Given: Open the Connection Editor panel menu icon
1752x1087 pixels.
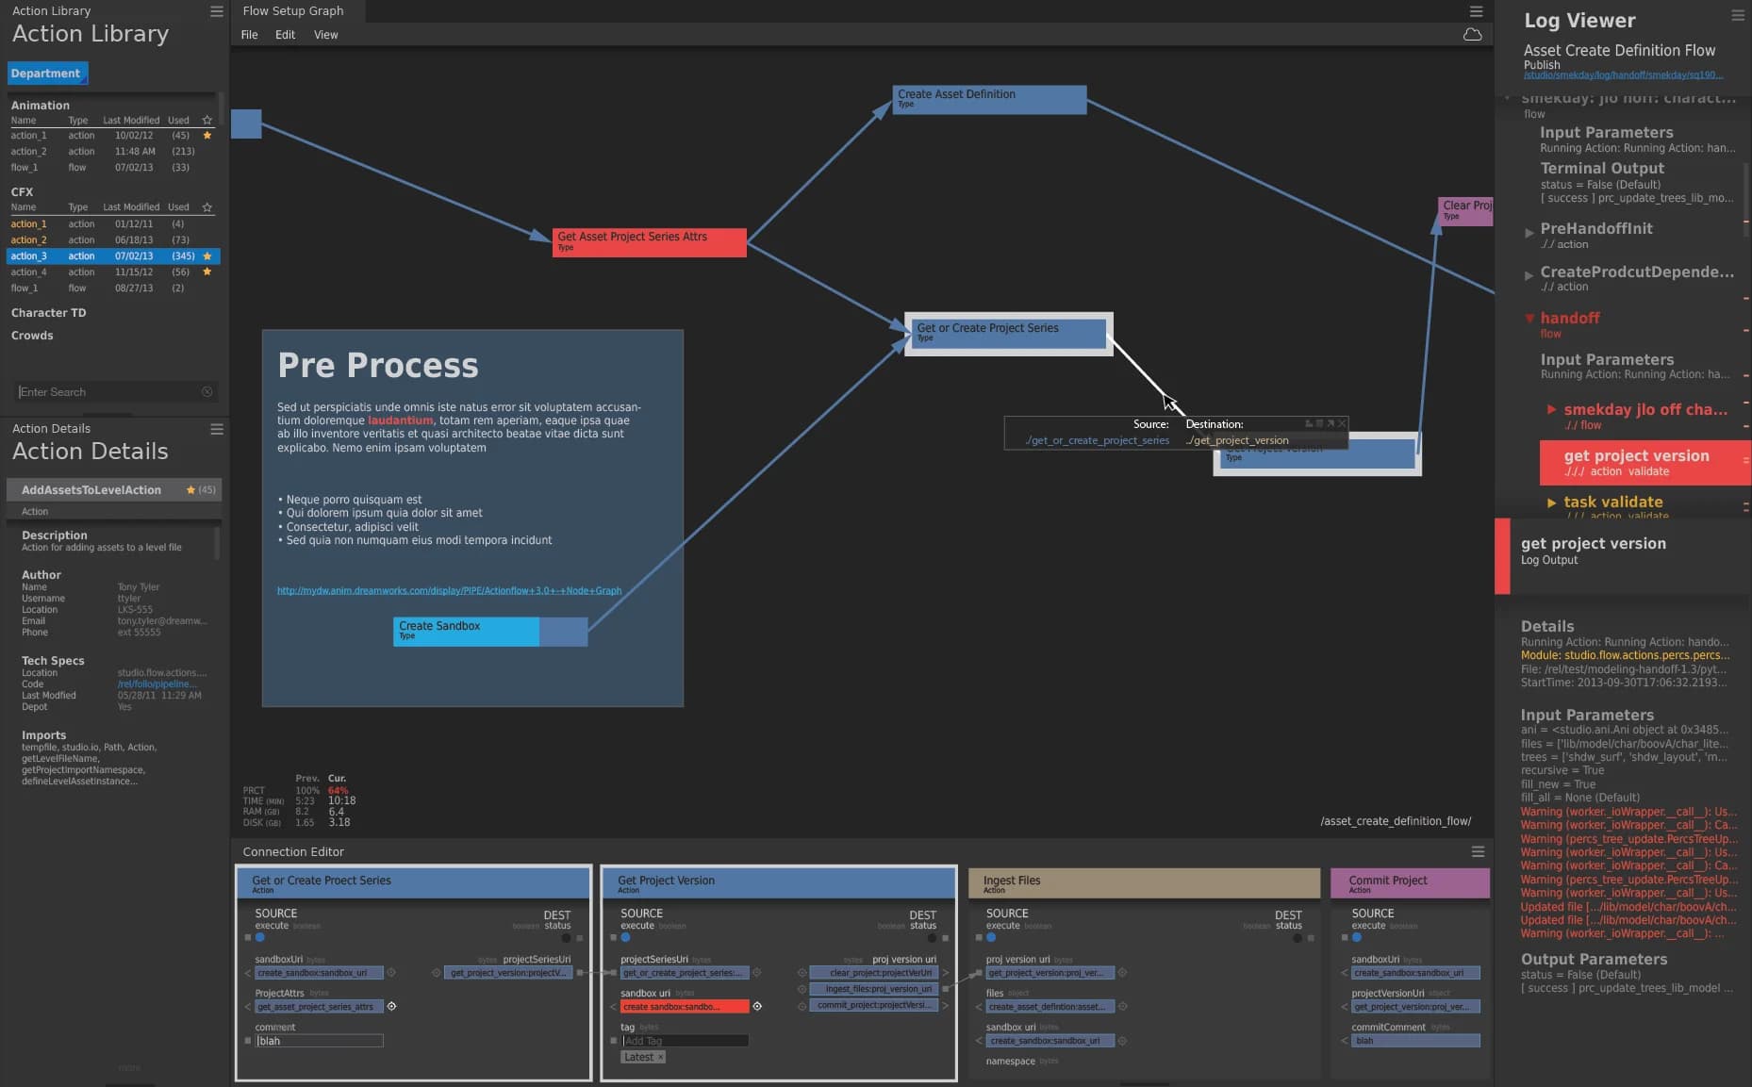Looking at the screenshot, I should (1478, 851).
